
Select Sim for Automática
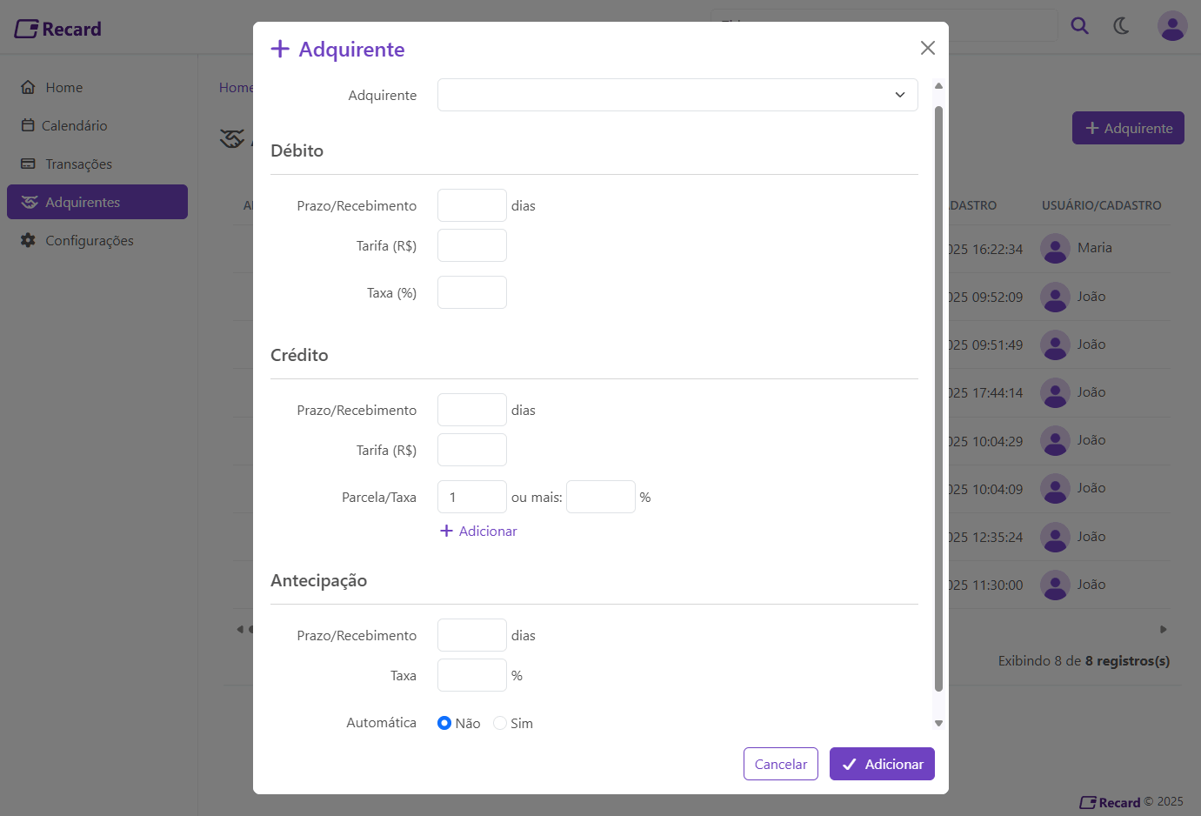(500, 723)
